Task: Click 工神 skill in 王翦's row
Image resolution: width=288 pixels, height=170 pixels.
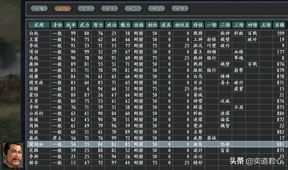Action: tap(198, 39)
